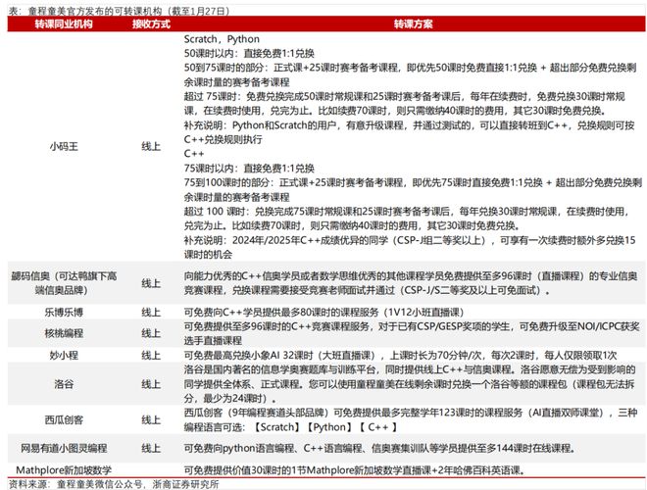The image size is (647, 490).
Task: Select the Mathplore新加坡数学 cell
Action: [x=64, y=469]
